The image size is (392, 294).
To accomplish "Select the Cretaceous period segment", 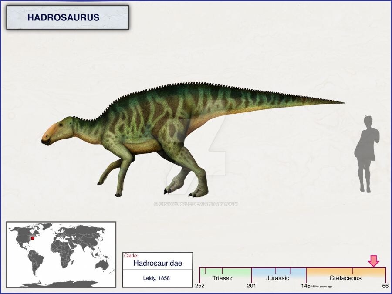I will pyautogui.click(x=345, y=277).
